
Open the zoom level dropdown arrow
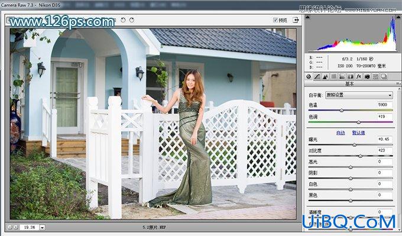point(43,227)
